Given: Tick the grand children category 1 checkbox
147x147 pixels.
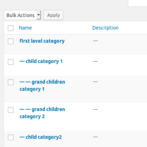Looking at the screenshot, I should [11, 82].
